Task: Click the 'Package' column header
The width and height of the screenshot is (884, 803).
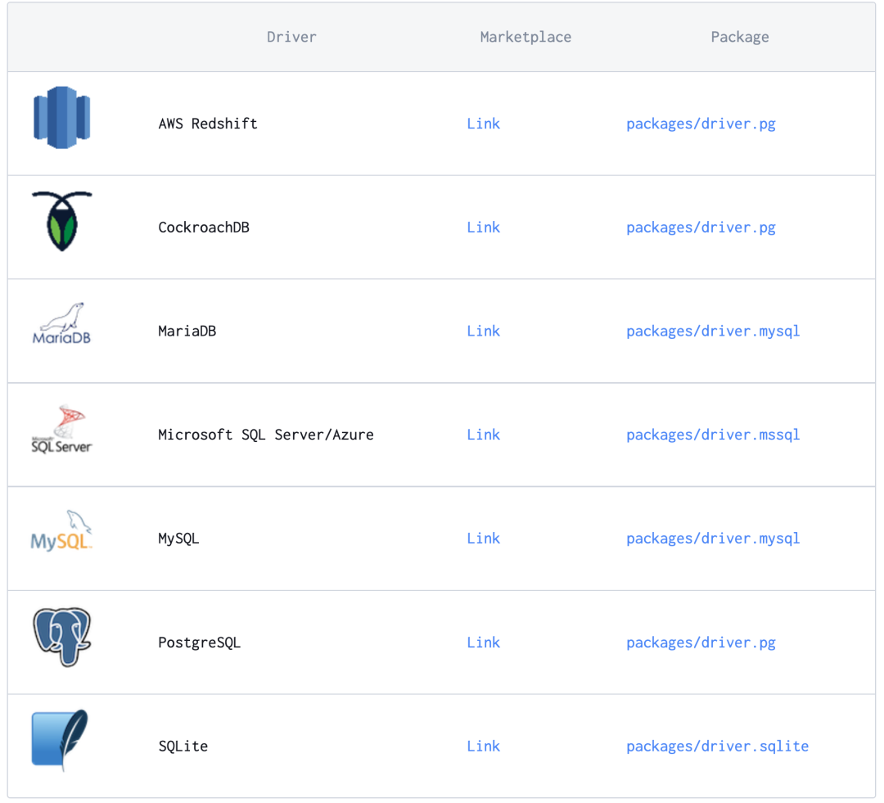Action: tap(740, 37)
